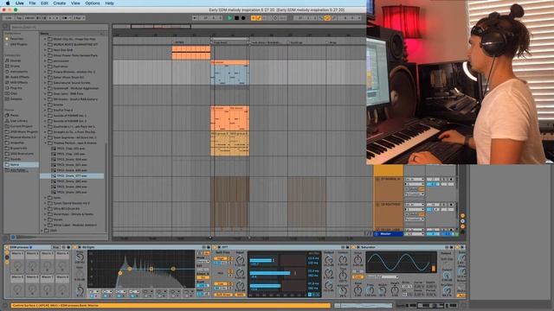The height and width of the screenshot is (311, 554).
Task: Click the Saturator Dry/Wet knob
Action: coord(447,290)
